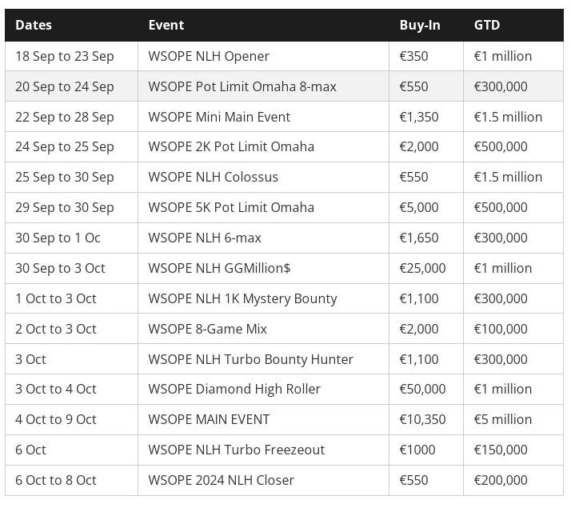Click the Dates column header
Screen dimensions: 571x508
tap(34, 25)
